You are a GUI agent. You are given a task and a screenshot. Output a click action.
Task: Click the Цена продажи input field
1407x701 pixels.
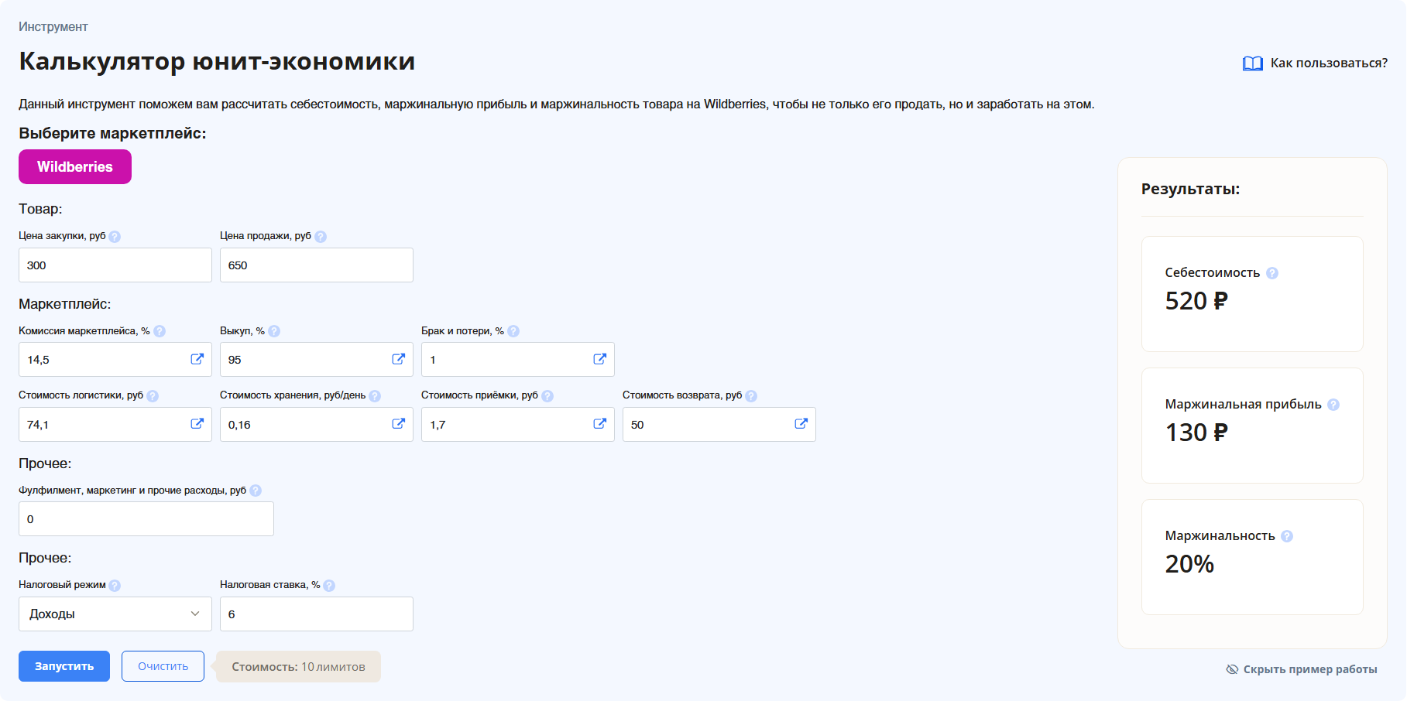[x=316, y=265]
